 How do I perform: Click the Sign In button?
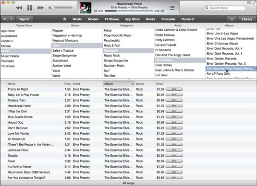(24, 19)
